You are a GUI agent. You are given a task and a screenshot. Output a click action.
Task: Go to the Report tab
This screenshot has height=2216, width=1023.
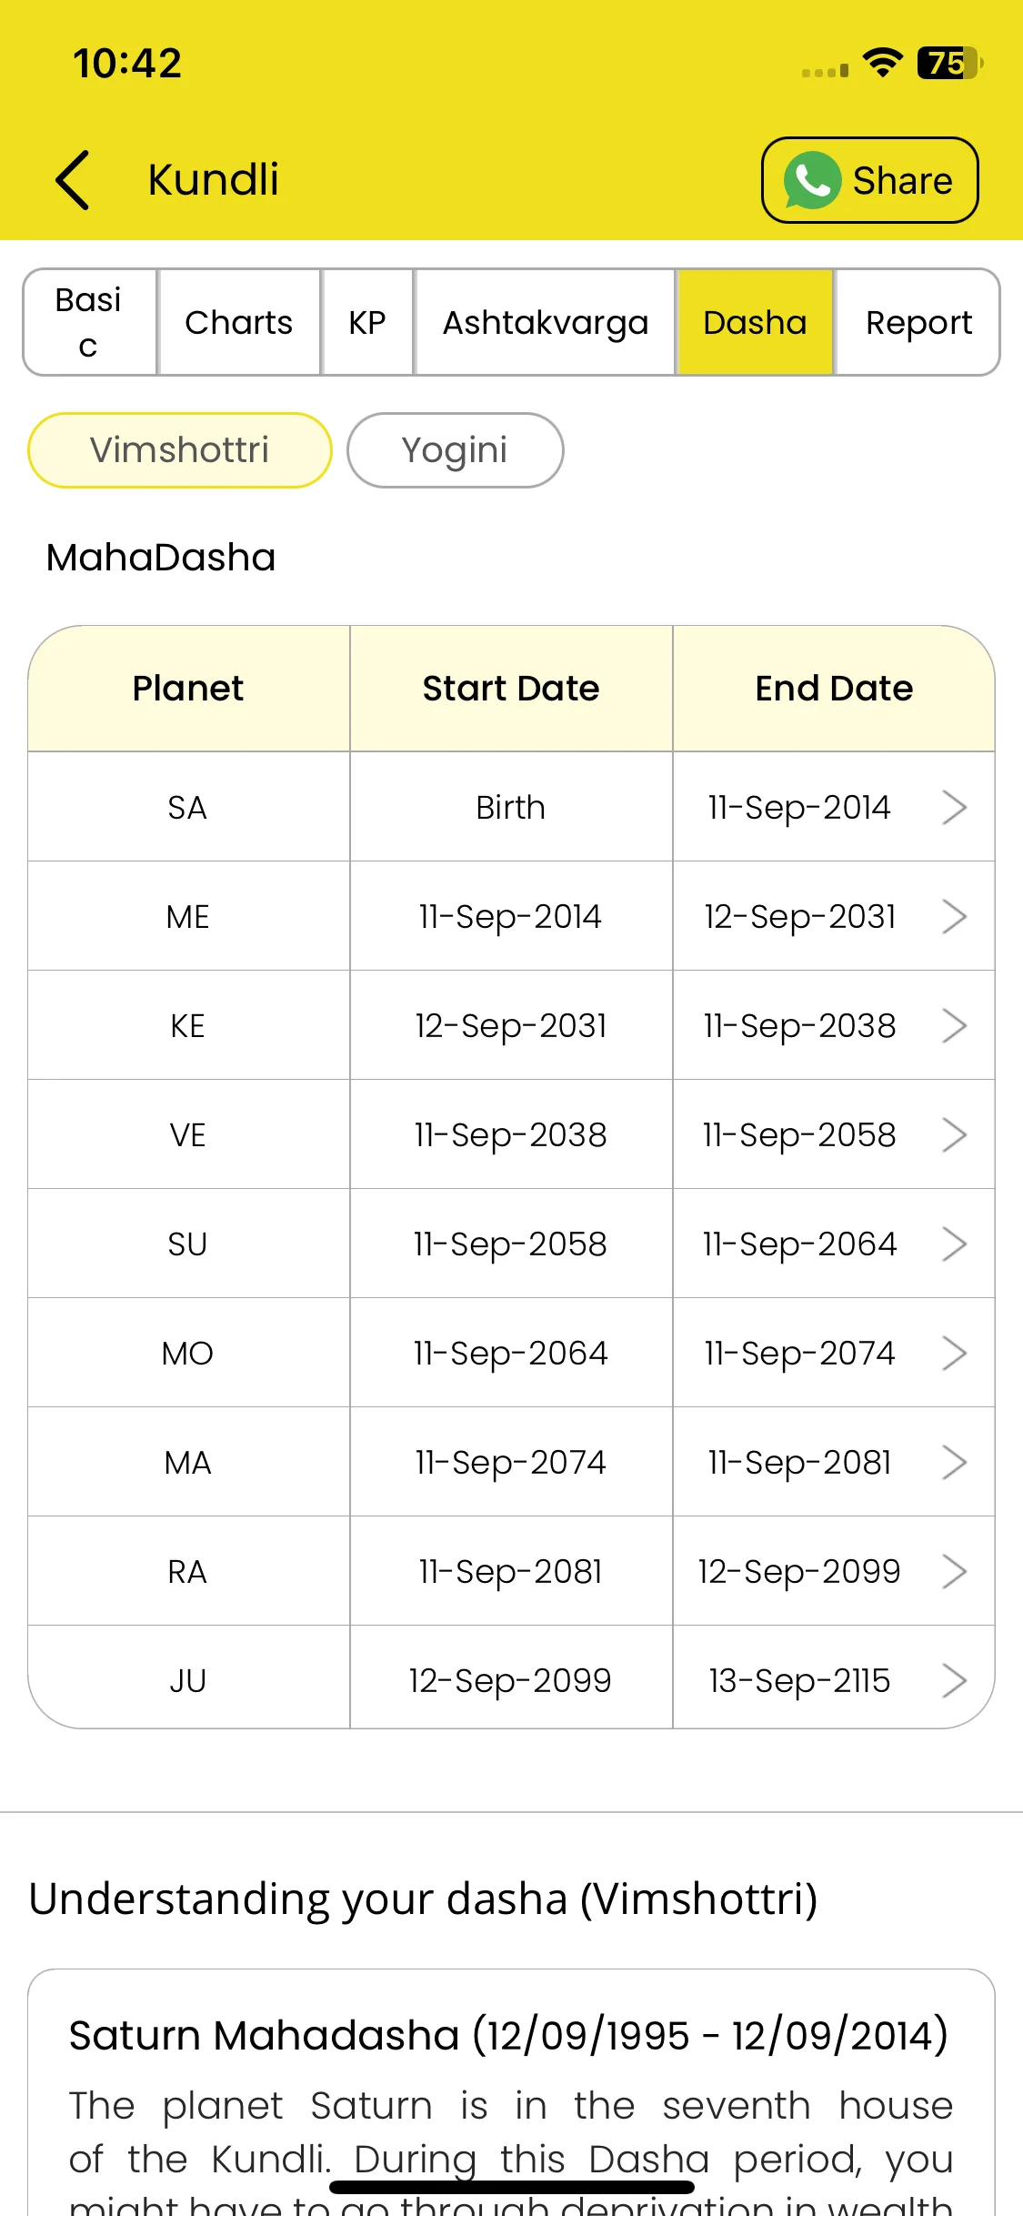tap(918, 322)
